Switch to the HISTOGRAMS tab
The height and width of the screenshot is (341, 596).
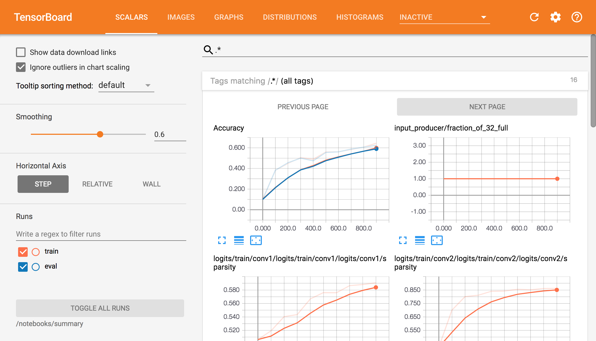360,17
